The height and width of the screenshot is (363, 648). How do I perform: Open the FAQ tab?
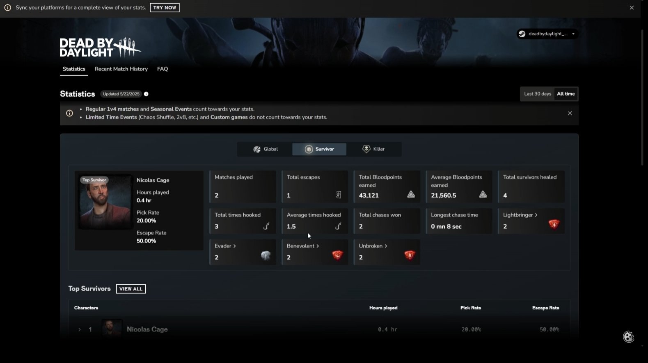click(x=163, y=69)
